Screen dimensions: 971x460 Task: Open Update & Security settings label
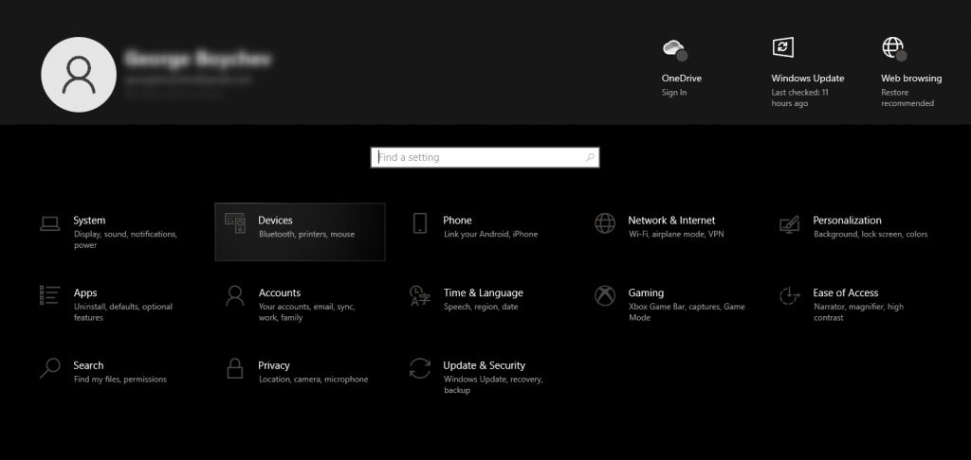pyautogui.click(x=485, y=365)
